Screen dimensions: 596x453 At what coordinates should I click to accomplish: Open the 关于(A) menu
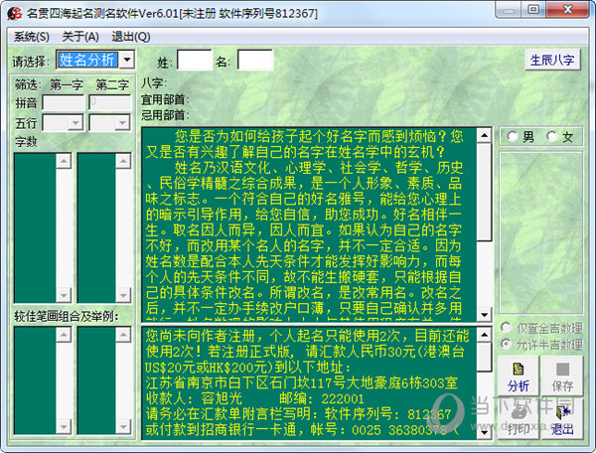pyautogui.click(x=80, y=37)
